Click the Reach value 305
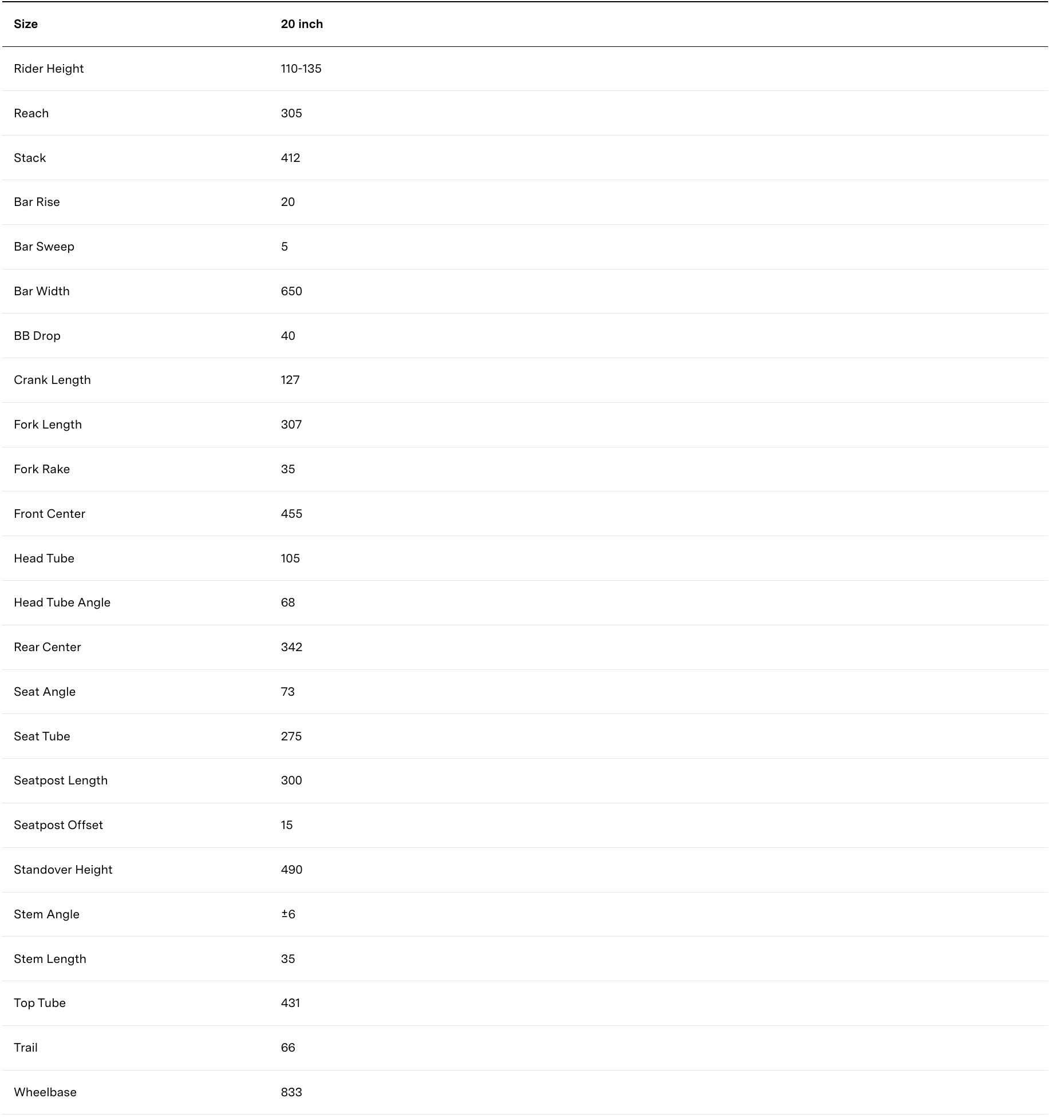The image size is (1051, 1118). click(x=291, y=113)
